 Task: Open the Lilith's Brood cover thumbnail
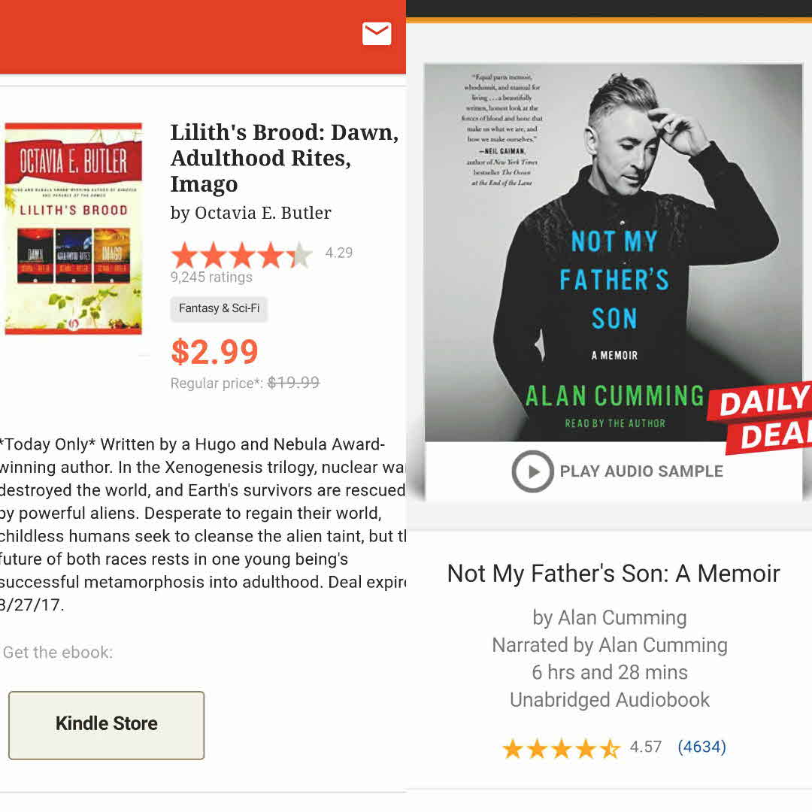(73, 229)
